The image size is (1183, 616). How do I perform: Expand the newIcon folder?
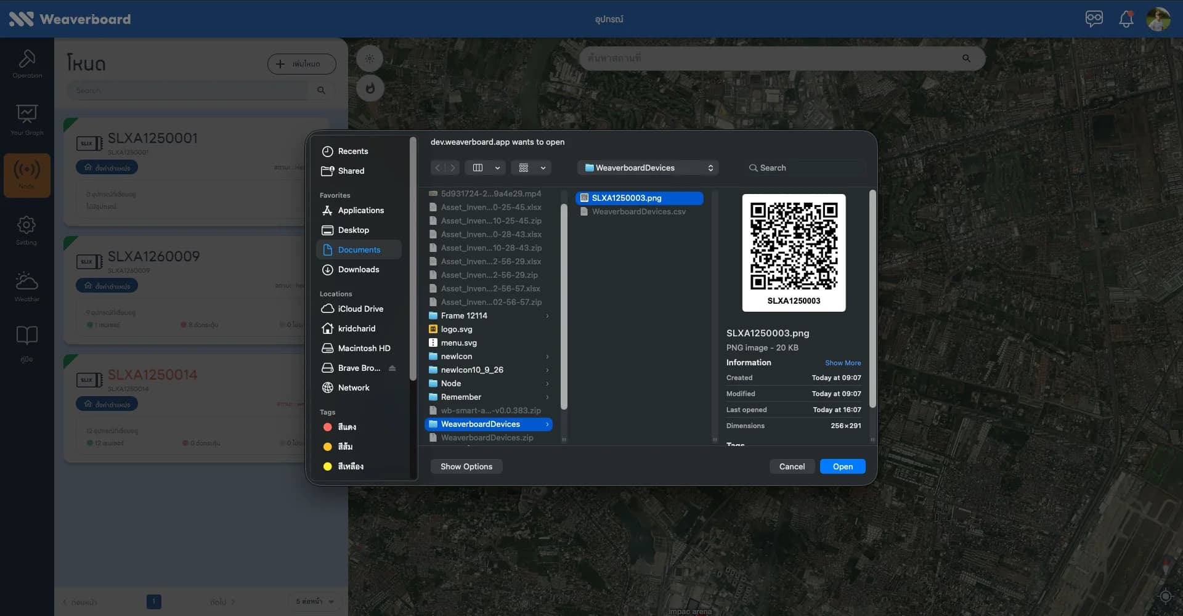[x=547, y=357]
